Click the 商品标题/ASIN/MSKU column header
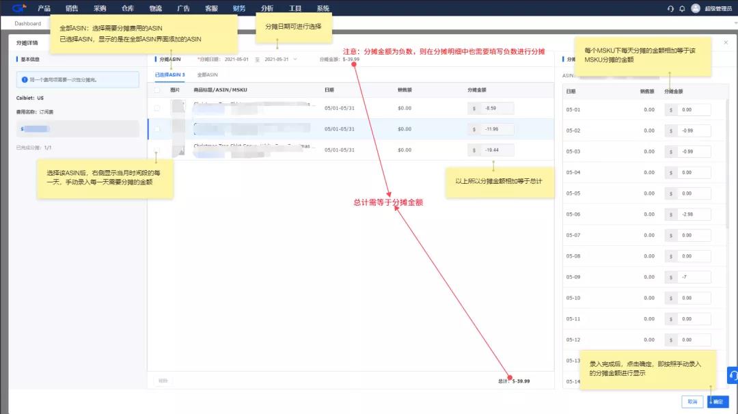The height and width of the screenshot is (414, 738). tap(220, 90)
